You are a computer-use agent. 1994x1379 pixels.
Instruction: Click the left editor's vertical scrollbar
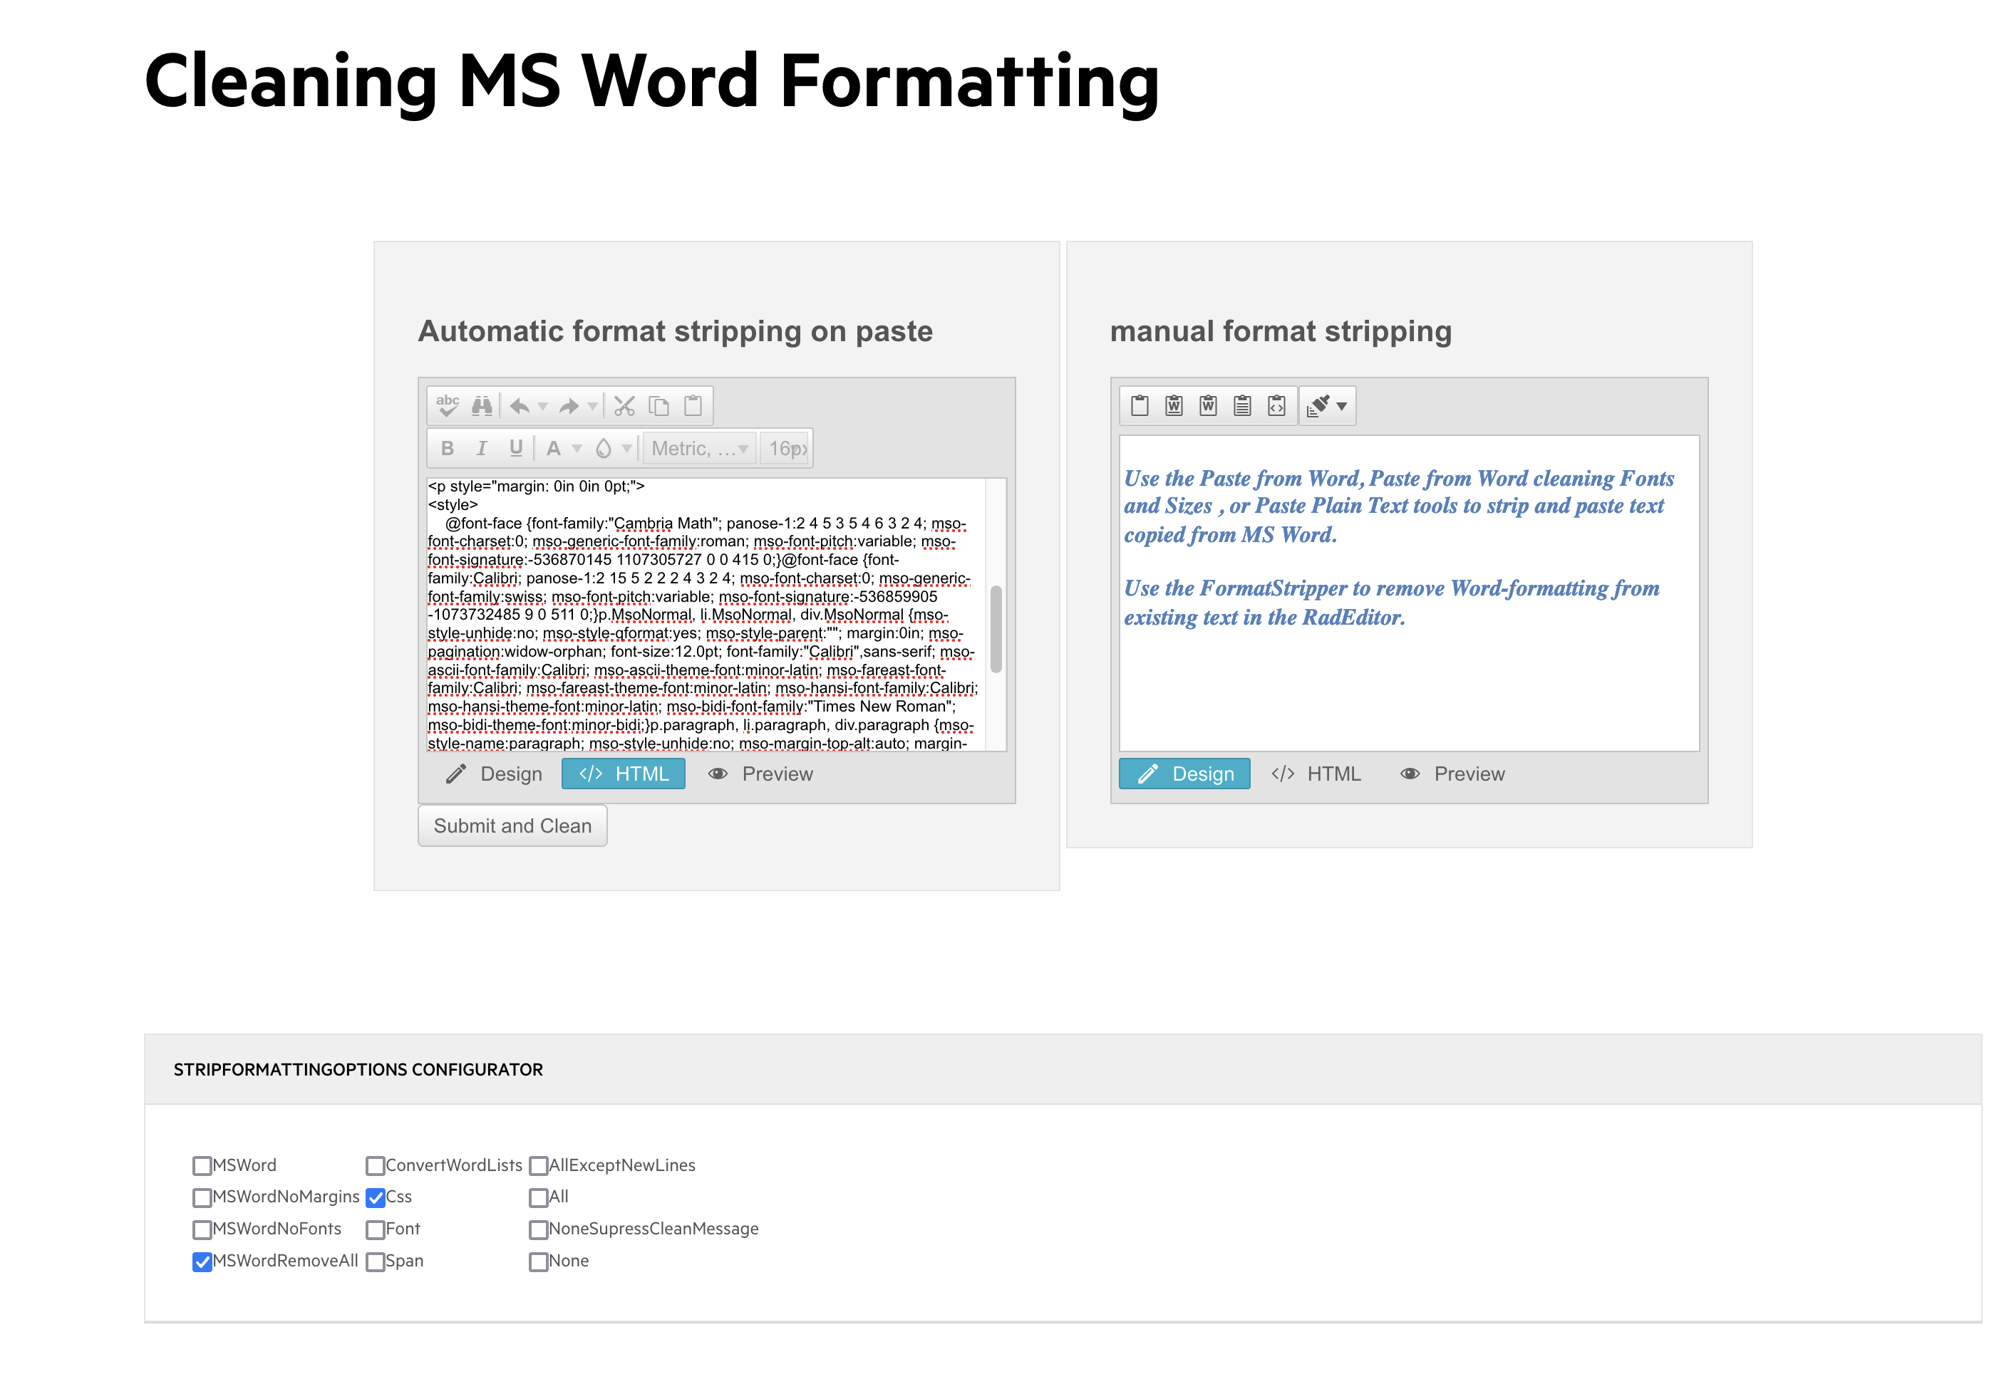996,628
